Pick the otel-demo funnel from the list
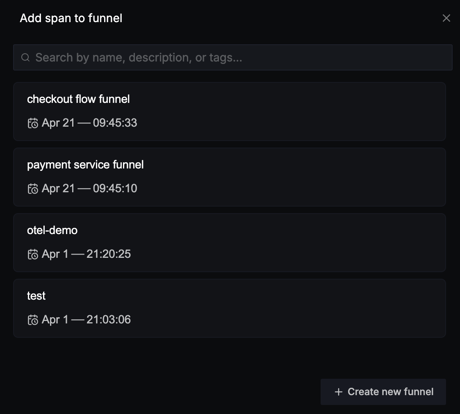Image resolution: width=460 pixels, height=414 pixels. point(230,243)
